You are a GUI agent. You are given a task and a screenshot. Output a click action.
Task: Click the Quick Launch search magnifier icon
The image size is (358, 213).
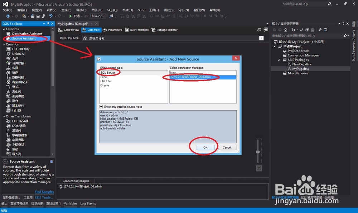coord(329,4)
